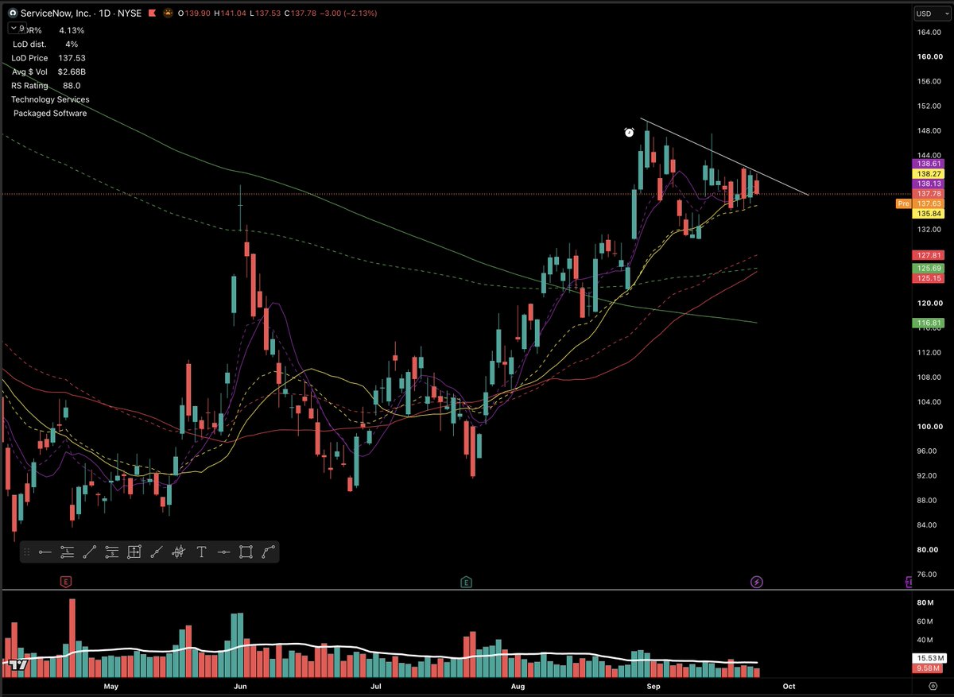The width and height of the screenshot is (954, 697).
Task: Click the tallest red volume bar in late April
Action: (72, 637)
